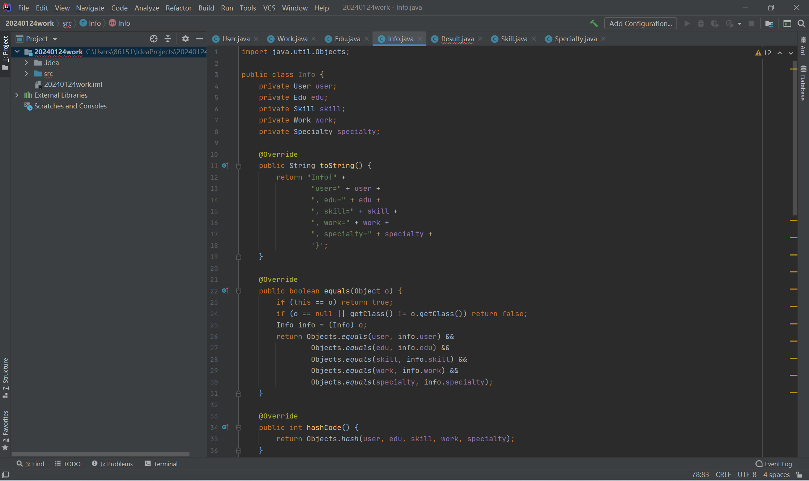The width and height of the screenshot is (809, 481).
Task: Open Project panel settings gear
Action: [186, 39]
